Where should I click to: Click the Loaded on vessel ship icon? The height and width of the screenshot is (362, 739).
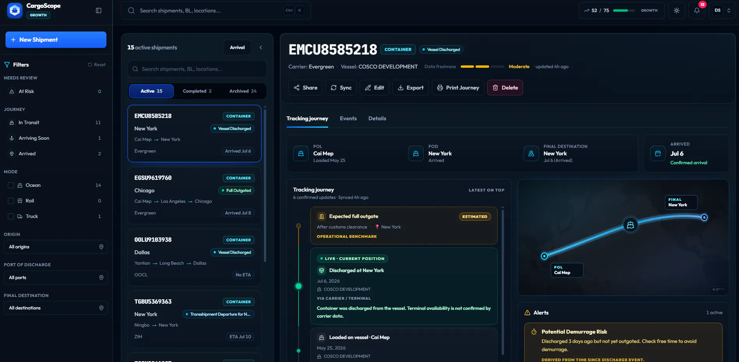322,337
